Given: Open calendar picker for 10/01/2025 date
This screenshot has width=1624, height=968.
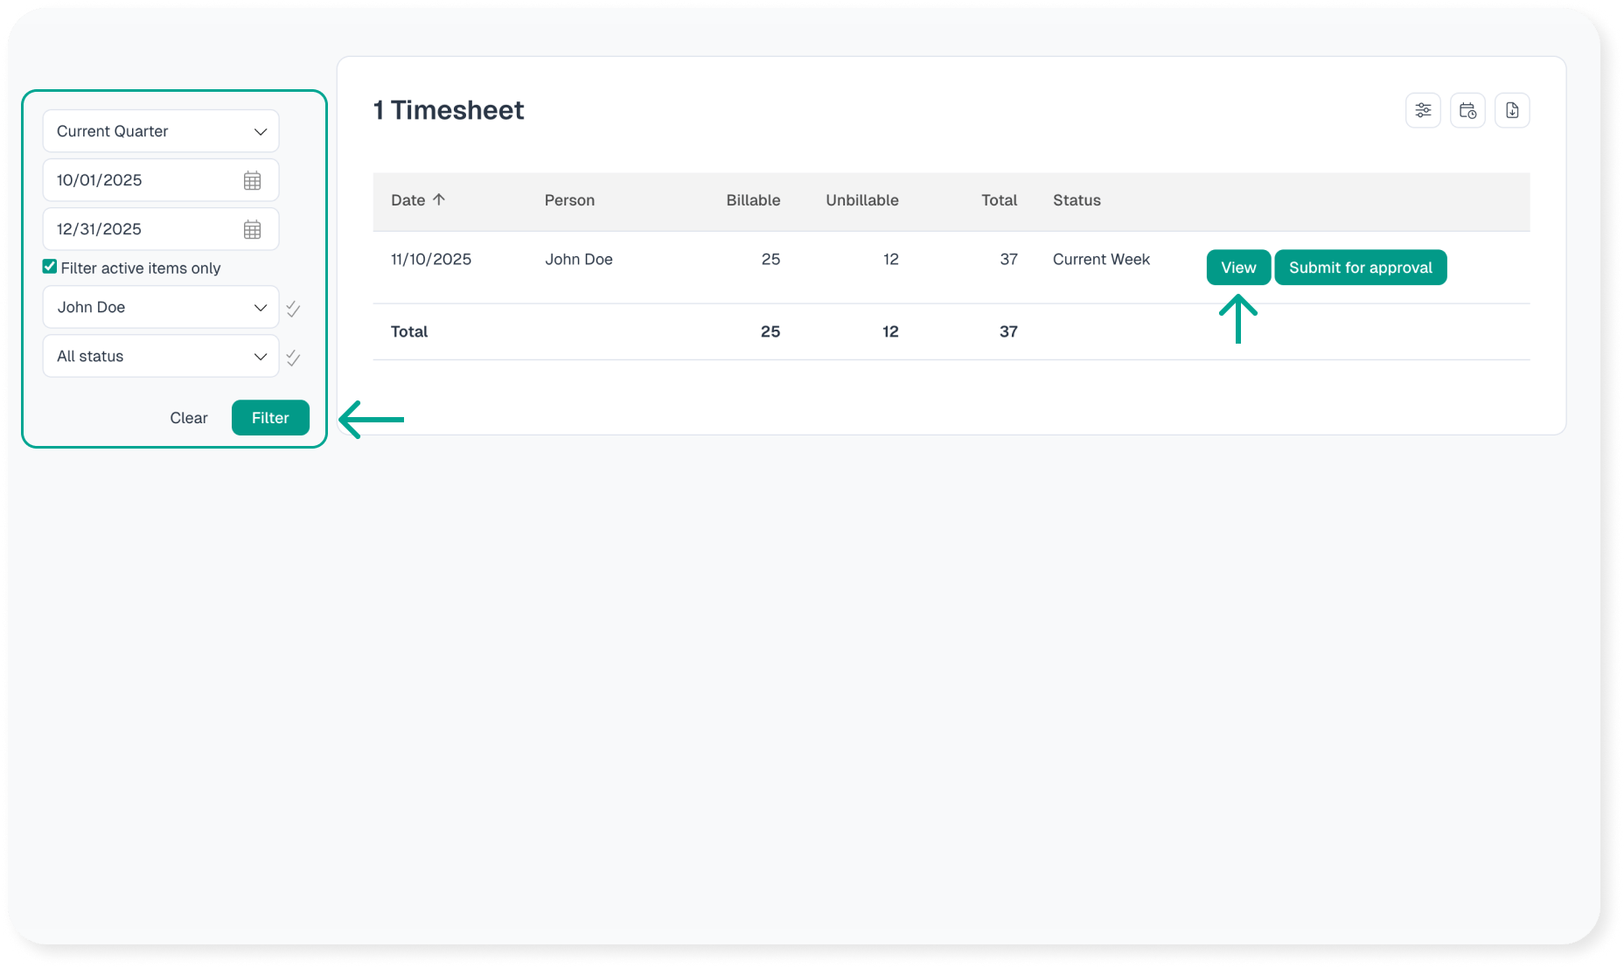Looking at the screenshot, I should [252, 180].
